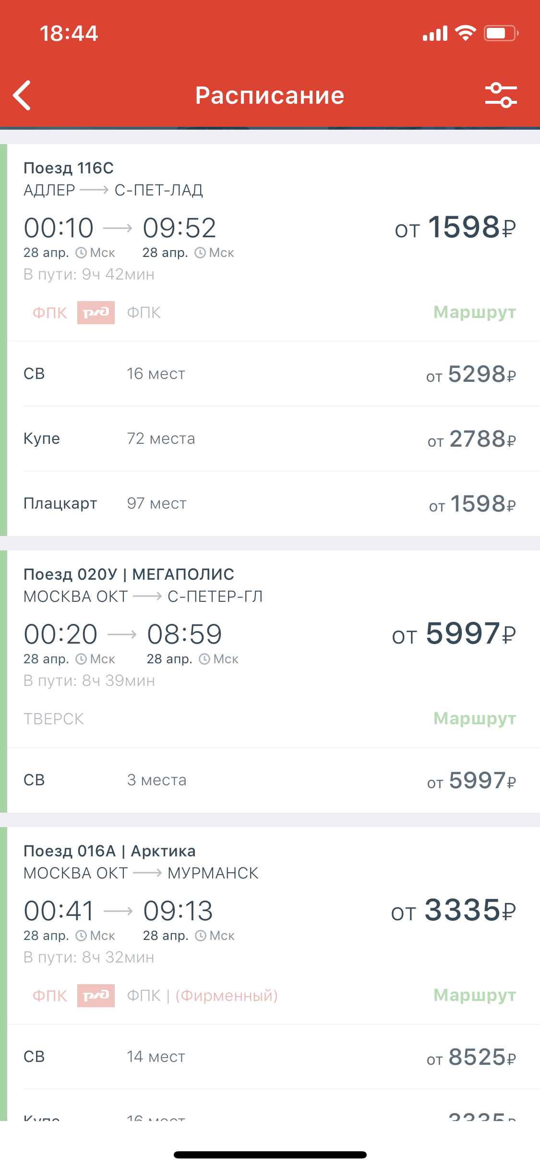Open Маршрут link for train 016А Арктика
Image resolution: width=540 pixels, height=1170 pixels.
474,995
